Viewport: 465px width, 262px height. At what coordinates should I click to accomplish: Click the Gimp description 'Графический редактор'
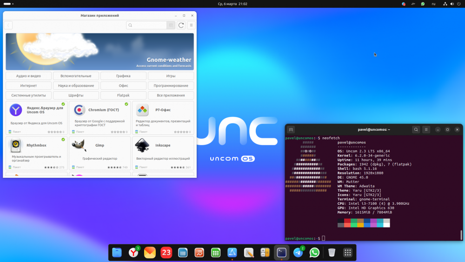pos(100,158)
